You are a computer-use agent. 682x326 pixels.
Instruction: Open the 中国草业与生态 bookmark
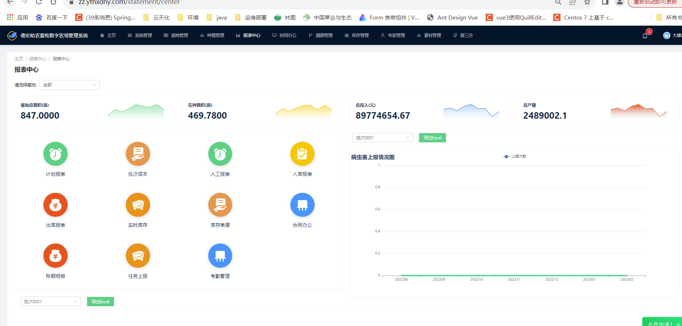tap(327, 17)
